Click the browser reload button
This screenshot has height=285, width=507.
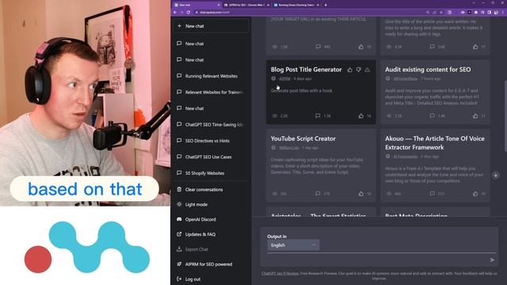coord(189,13)
